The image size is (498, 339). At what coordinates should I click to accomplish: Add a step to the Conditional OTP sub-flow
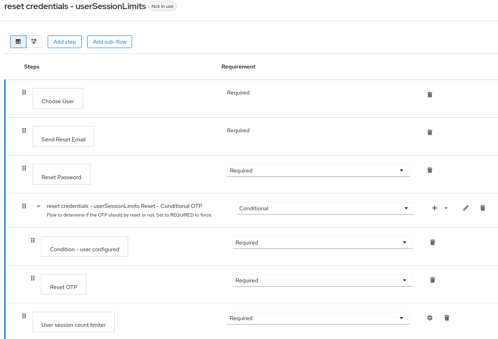click(435, 207)
